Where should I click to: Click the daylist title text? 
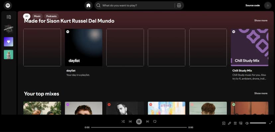pyautogui.click(x=71, y=71)
